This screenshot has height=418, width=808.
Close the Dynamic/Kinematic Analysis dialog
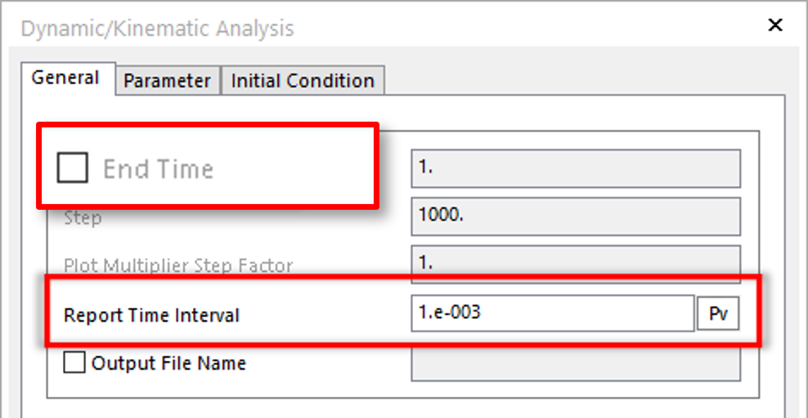pos(775,25)
